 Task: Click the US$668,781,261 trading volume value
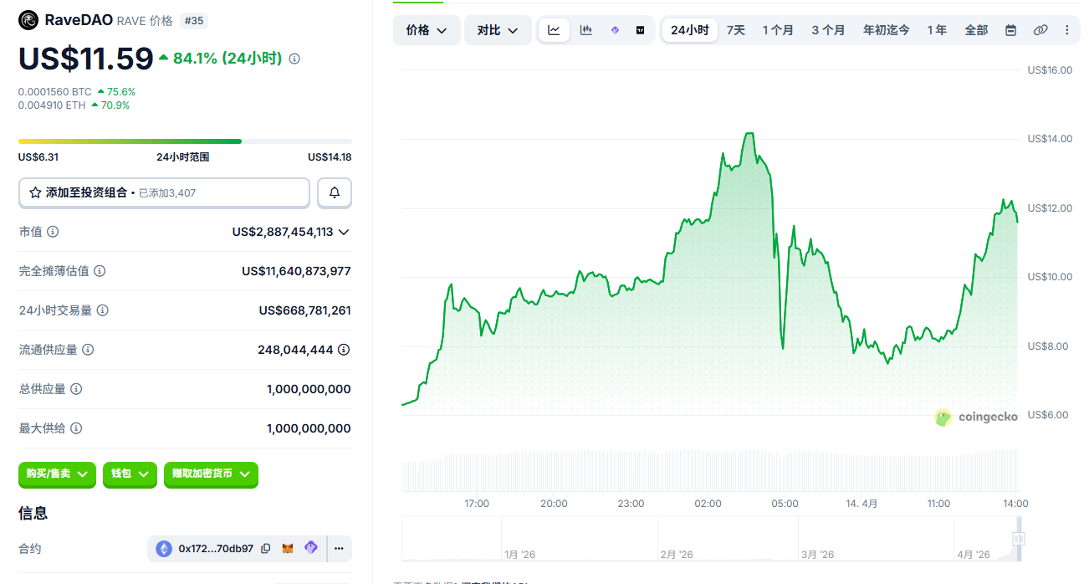click(x=305, y=310)
